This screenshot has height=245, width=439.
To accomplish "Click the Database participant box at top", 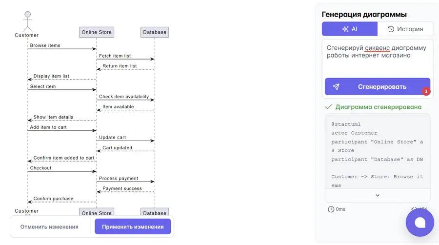I will (155, 32).
